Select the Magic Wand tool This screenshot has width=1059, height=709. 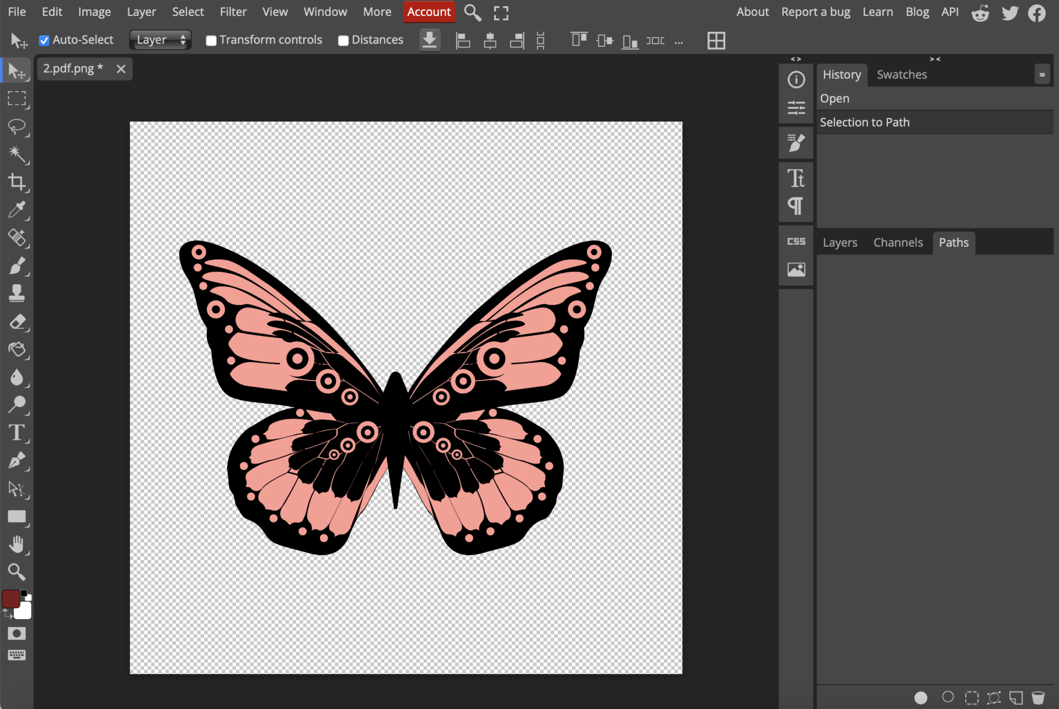click(17, 154)
